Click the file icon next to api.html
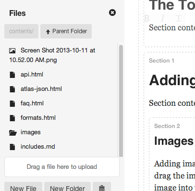The width and height of the screenshot is (195, 191). 12,75
